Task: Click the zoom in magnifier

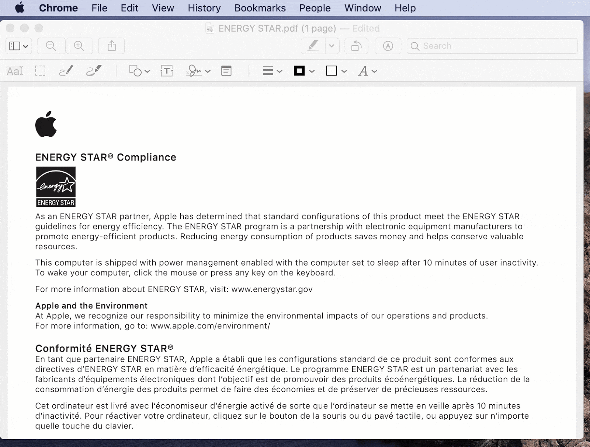Action: point(79,46)
